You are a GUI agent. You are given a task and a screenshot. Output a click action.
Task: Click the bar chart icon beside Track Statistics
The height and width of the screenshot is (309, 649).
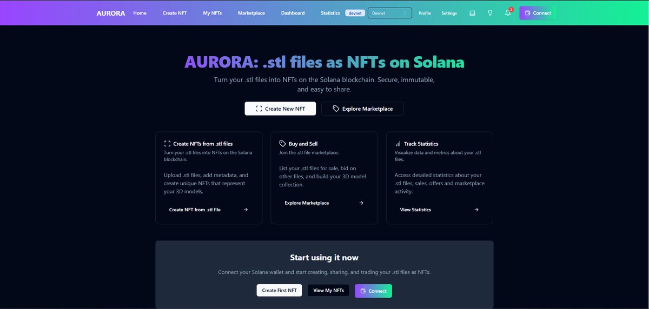398,144
